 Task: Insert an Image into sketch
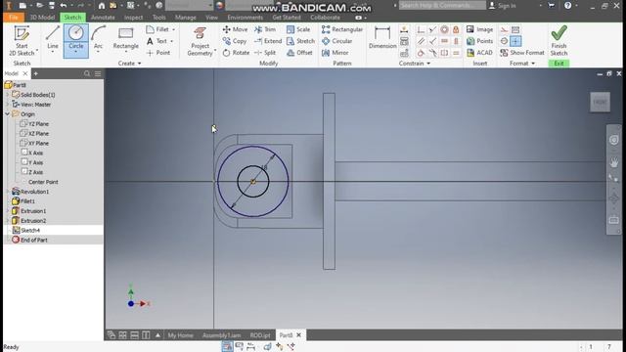tap(479, 29)
